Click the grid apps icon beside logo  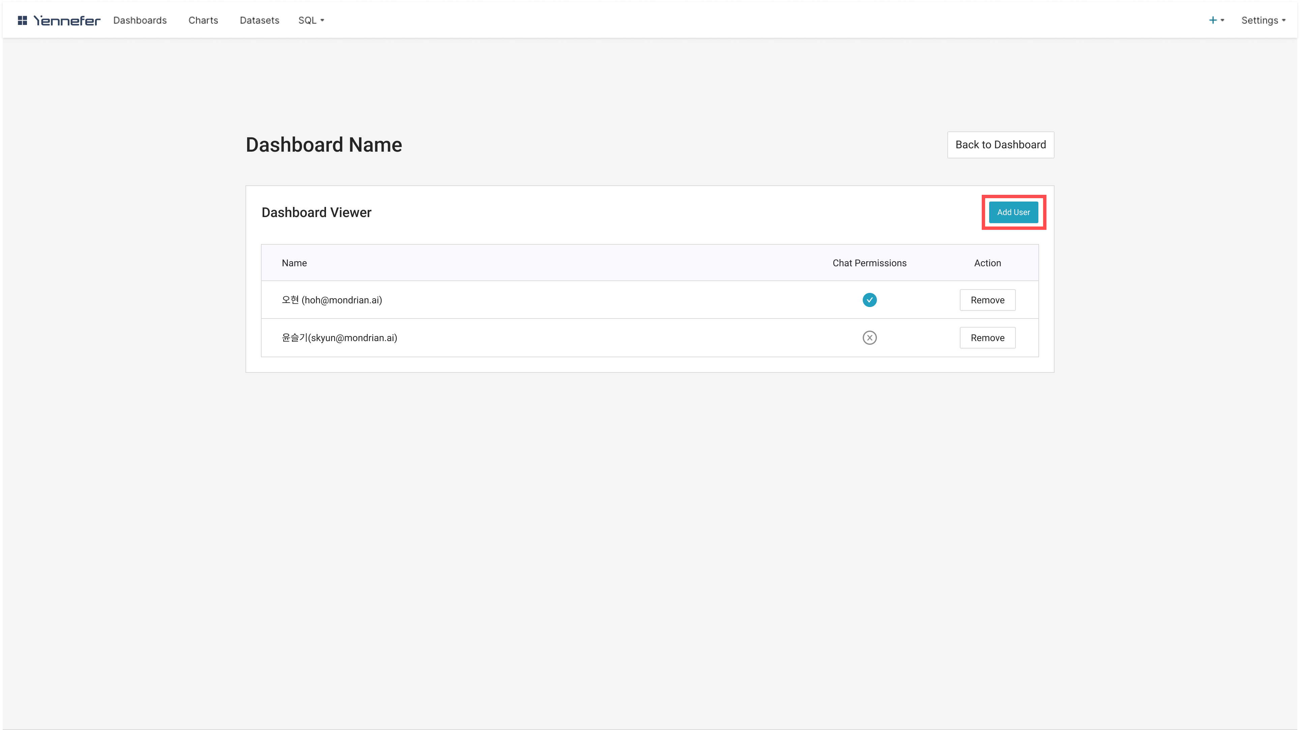(22, 20)
